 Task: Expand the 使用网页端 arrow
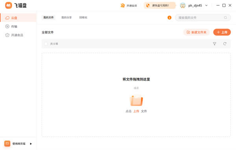[x=31, y=144]
